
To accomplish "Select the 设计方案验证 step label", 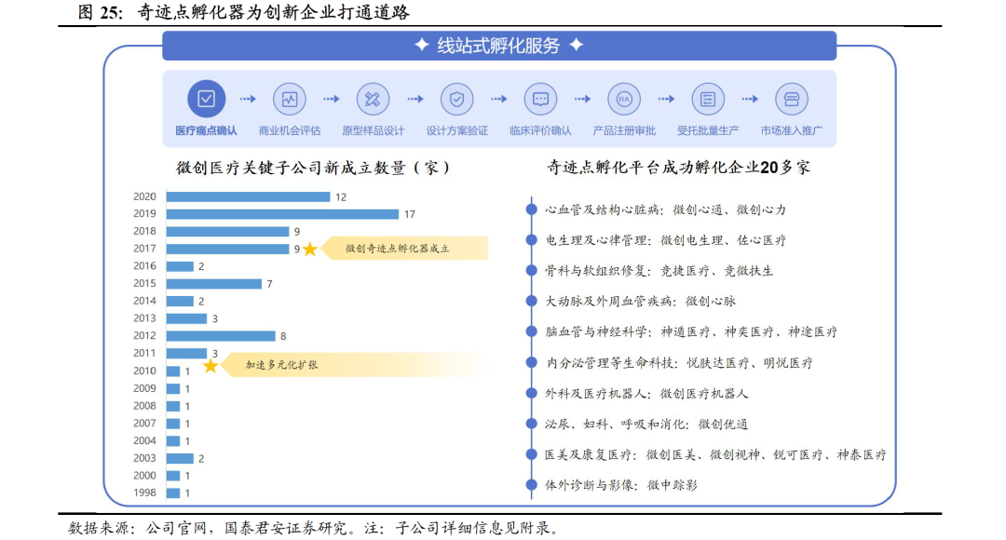I will (x=456, y=131).
